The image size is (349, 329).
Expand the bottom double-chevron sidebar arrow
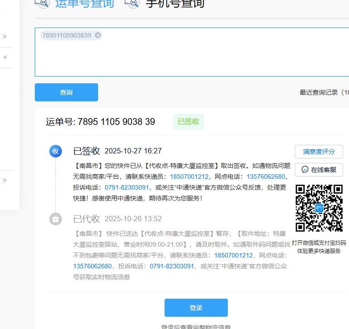(x=5, y=181)
